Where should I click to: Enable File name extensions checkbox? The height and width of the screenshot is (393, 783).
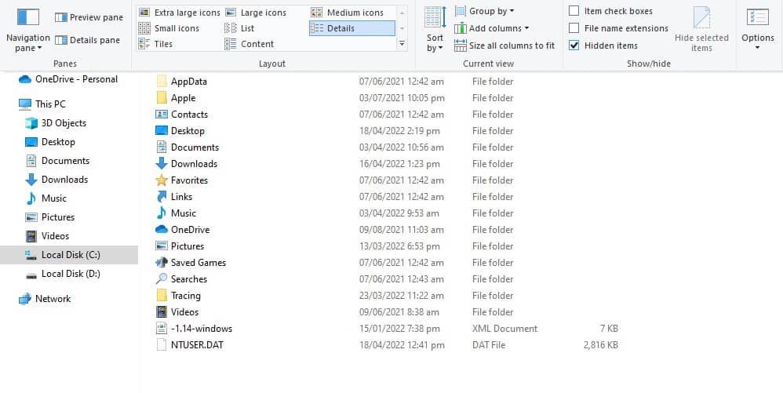point(574,28)
